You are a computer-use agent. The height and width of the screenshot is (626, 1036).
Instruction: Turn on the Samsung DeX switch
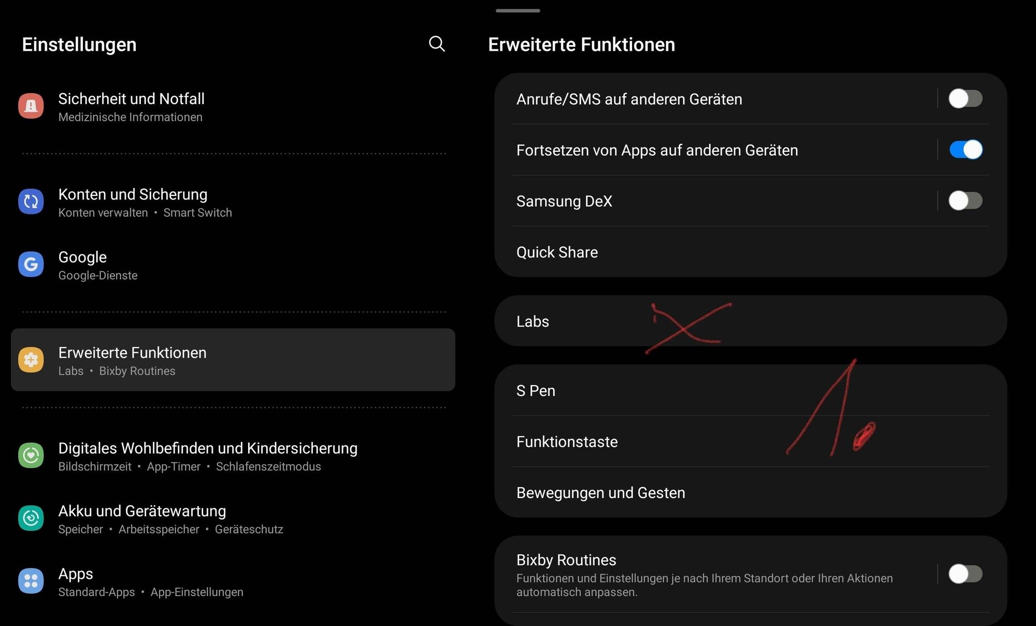pos(965,201)
